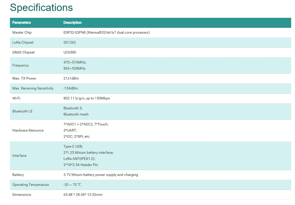
Task: Select the Bluetooth 5 line
Action: tap(73, 108)
